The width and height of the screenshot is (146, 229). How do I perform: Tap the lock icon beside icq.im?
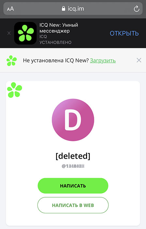click(64, 9)
